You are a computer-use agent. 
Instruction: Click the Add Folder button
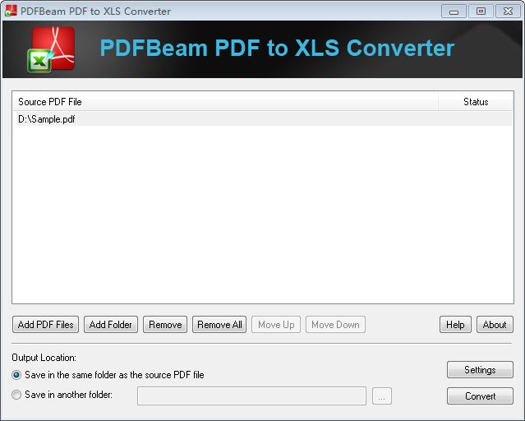tap(111, 325)
